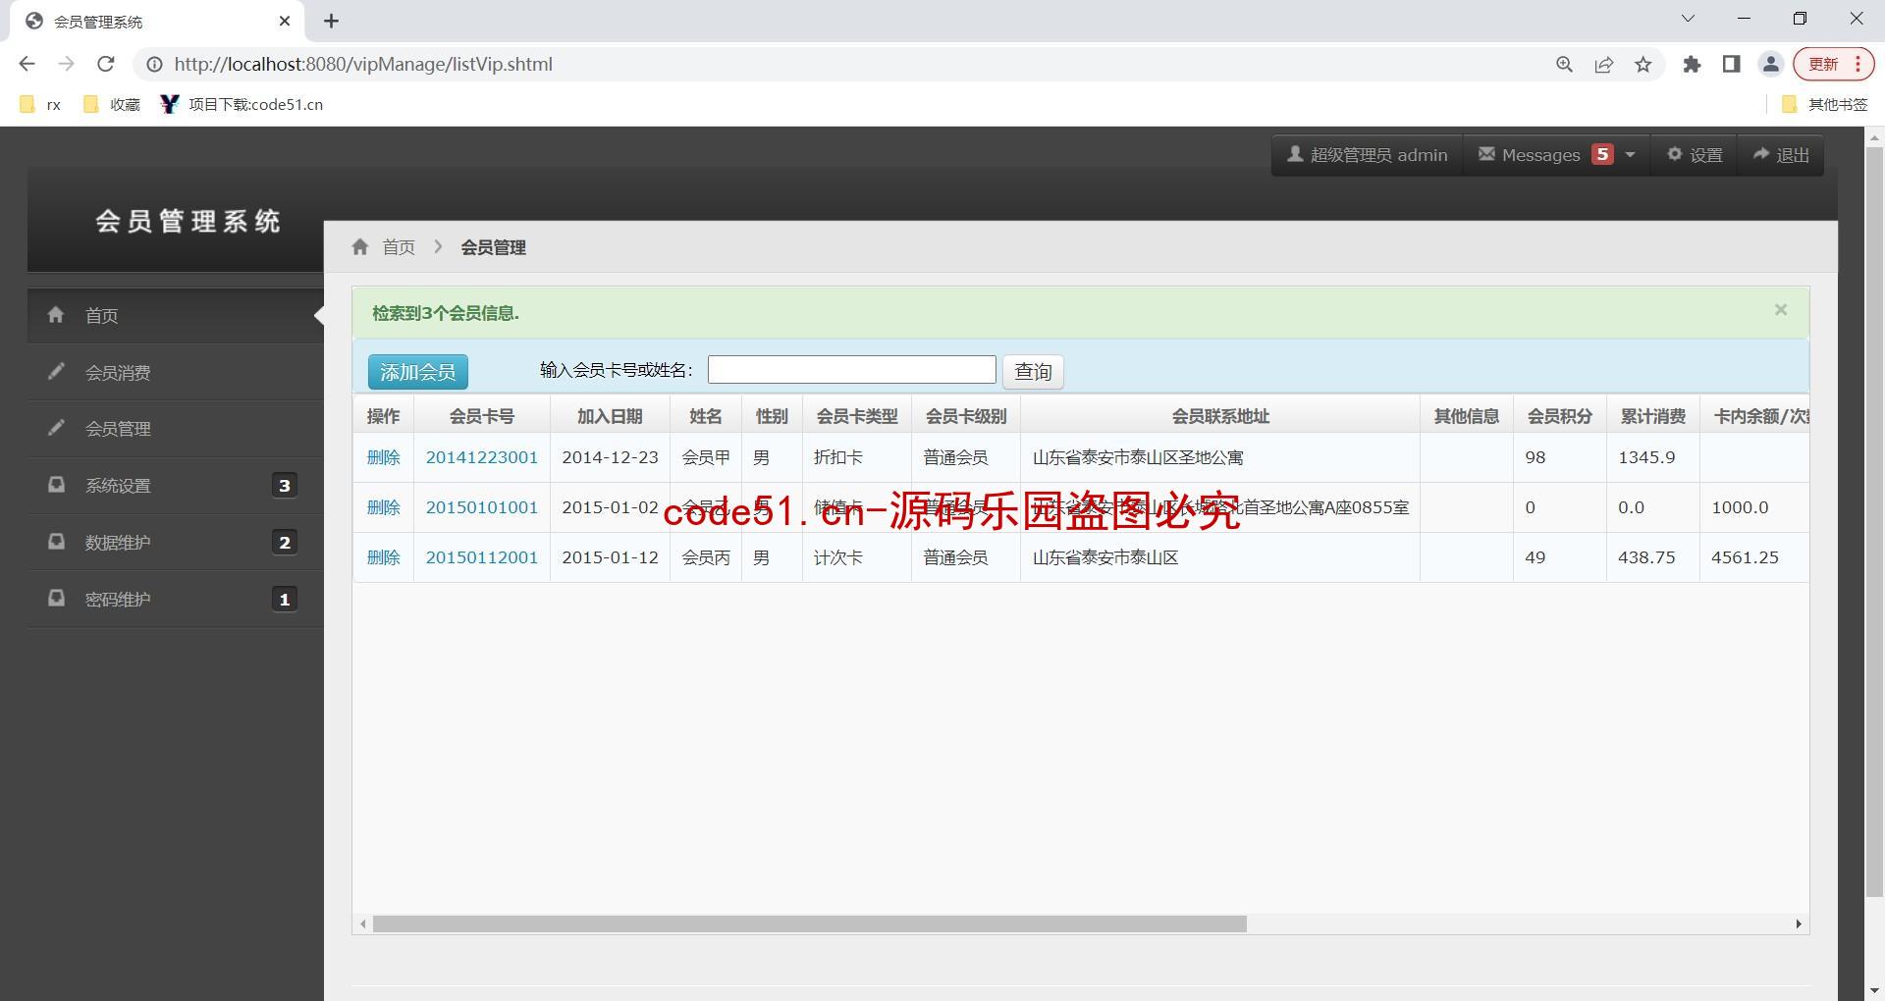Click badge 1 next to 密码维护
This screenshot has height=1001, width=1885.
click(285, 599)
